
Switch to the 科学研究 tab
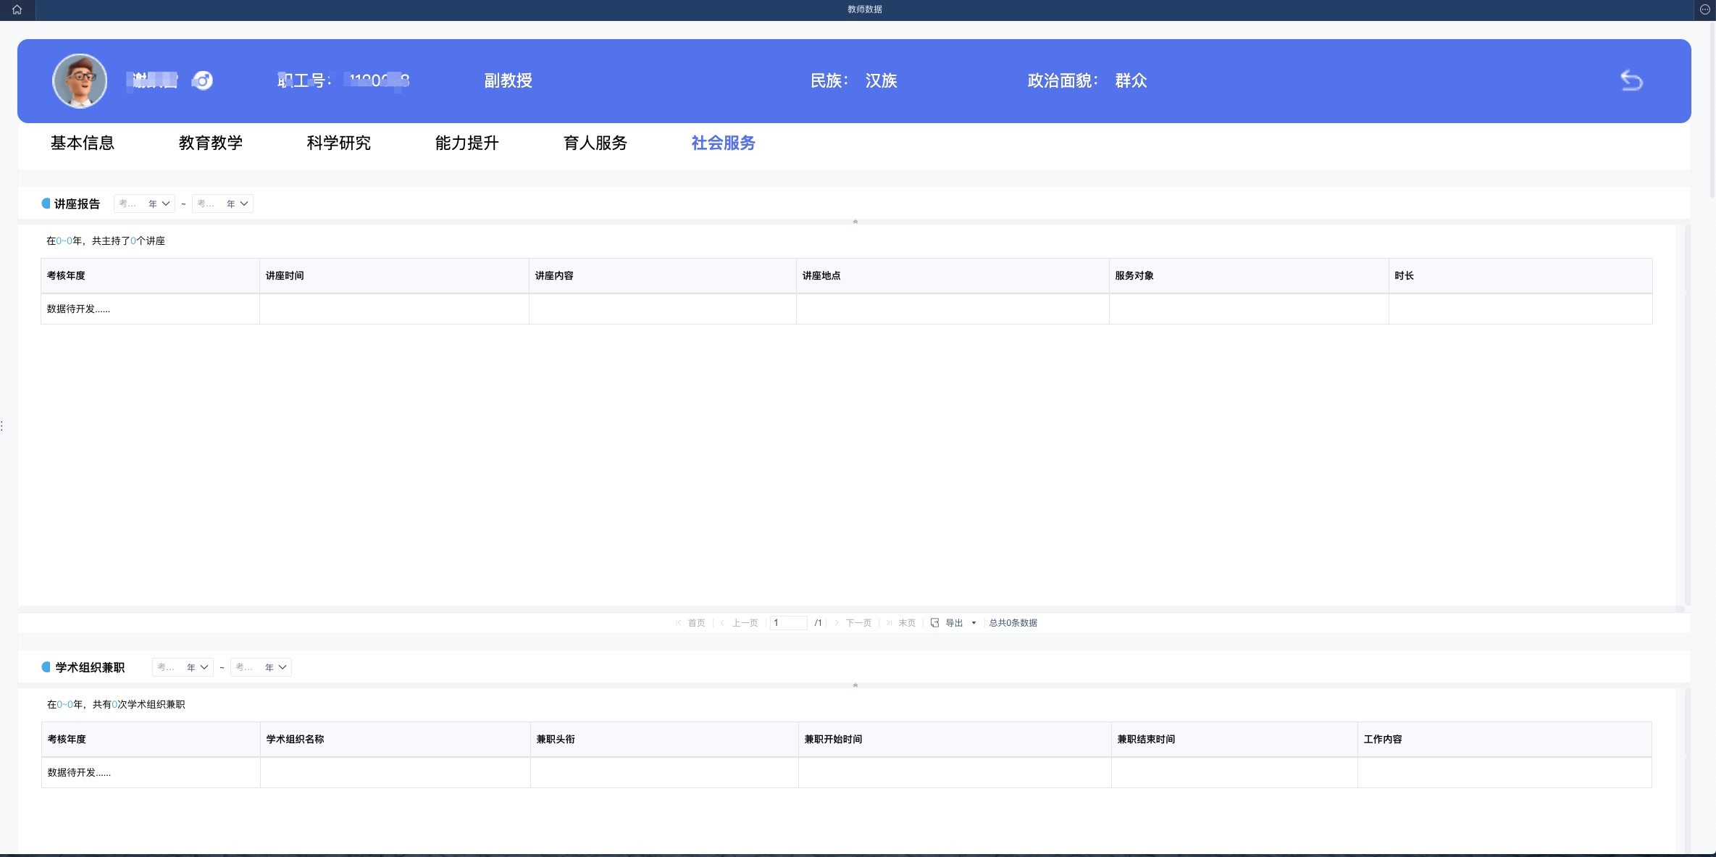click(338, 143)
